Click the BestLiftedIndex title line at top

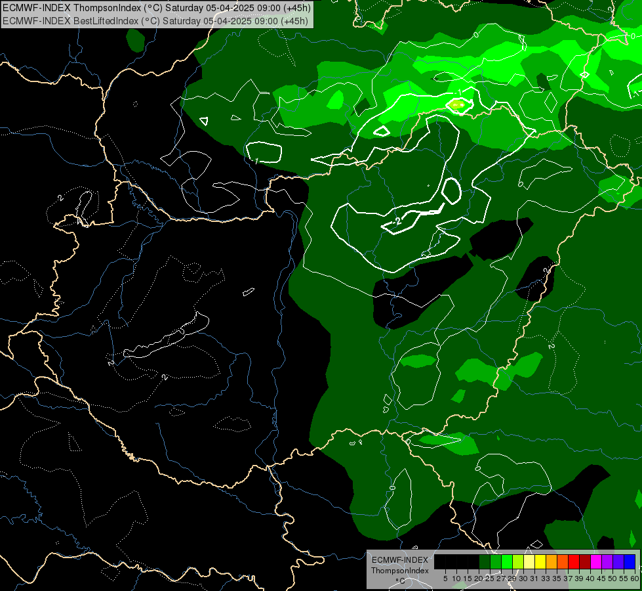pos(155,21)
